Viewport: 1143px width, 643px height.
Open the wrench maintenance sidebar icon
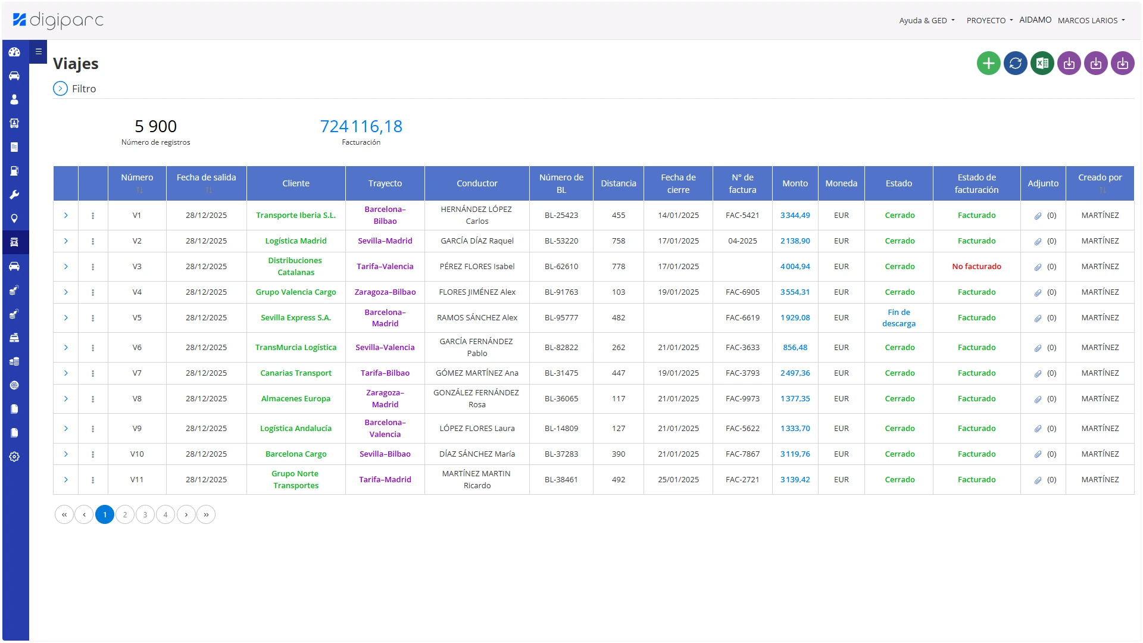click(x=14, y=195)
